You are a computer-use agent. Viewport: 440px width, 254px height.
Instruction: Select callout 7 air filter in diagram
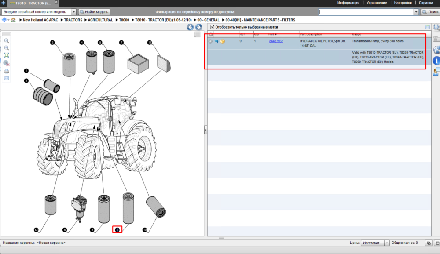121,43
